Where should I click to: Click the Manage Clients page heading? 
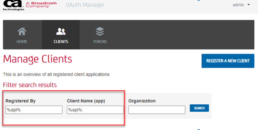click(x=38, y=59)
